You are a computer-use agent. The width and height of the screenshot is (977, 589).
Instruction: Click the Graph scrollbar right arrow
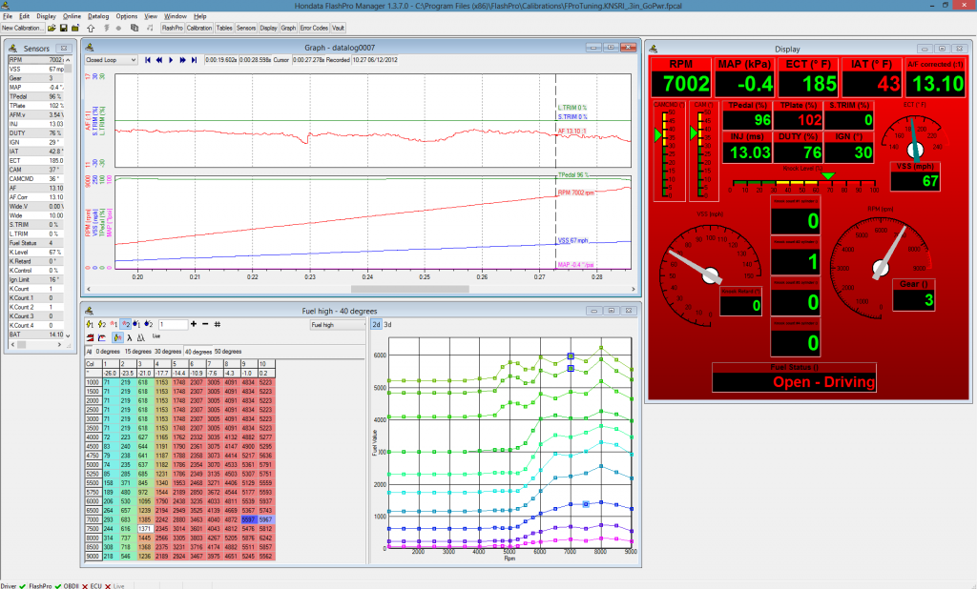(634, 289)
